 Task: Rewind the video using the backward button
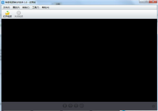(x=70, y=106)
